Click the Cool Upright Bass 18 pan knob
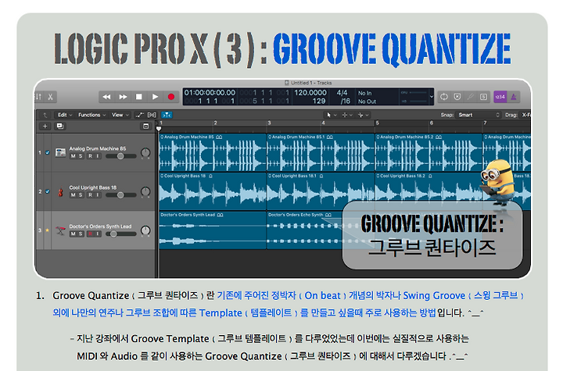 coord(145,192)
